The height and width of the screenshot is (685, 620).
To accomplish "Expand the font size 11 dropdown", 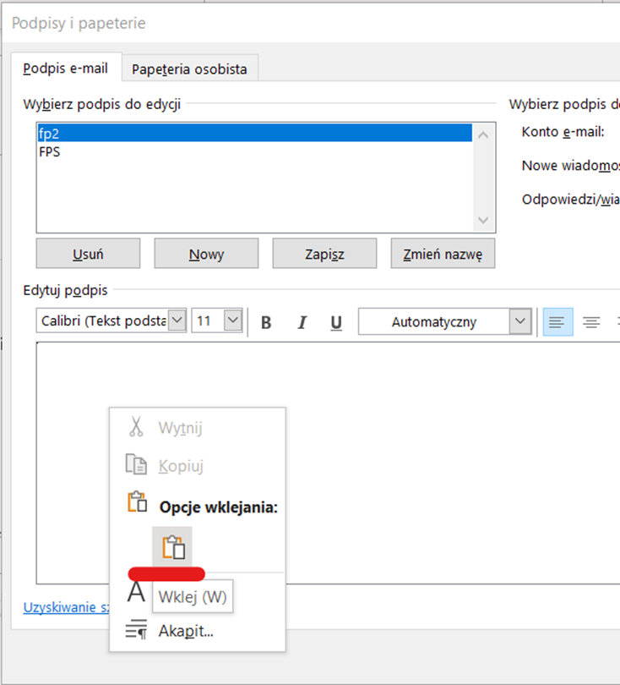I will [x=233, y=321].
